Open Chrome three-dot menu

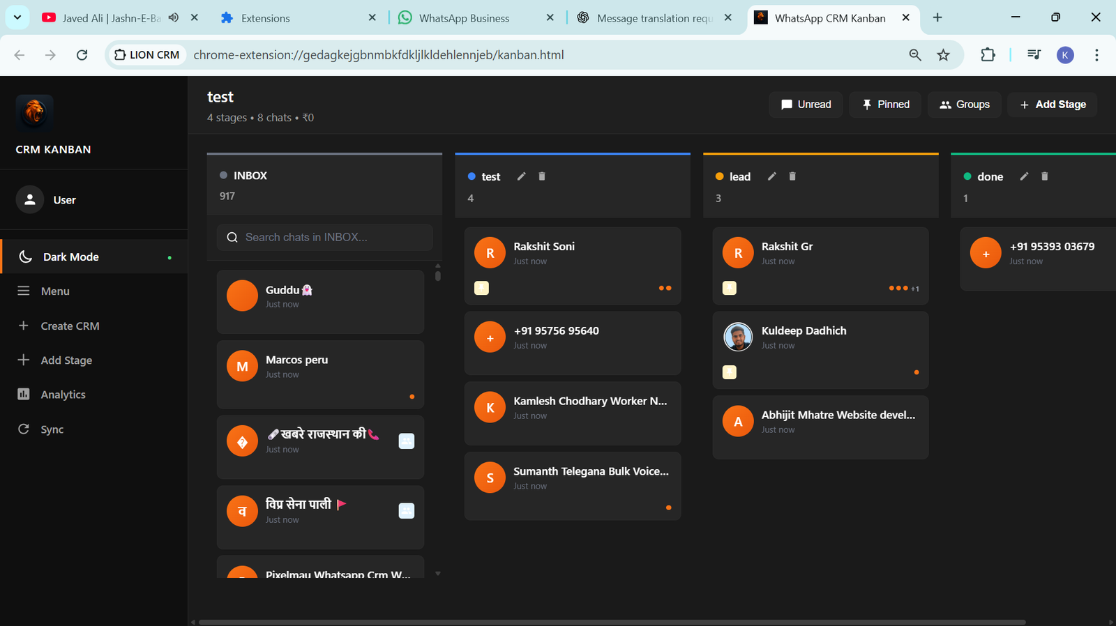pyautogui.click(x=1096, y=54)
